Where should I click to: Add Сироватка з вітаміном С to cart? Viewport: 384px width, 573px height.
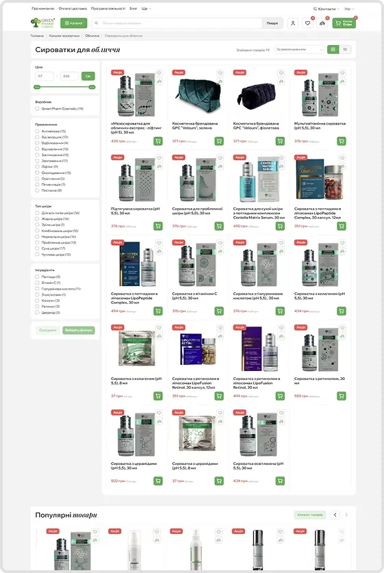(x=219, y=311)
